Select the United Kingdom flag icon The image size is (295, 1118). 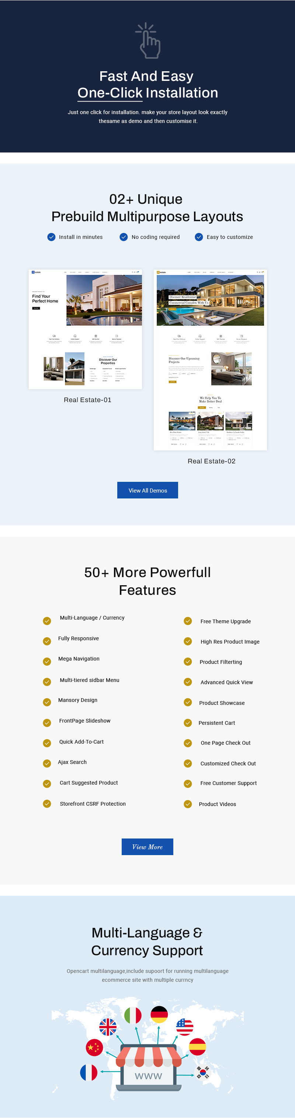[x=108, y=1027]
